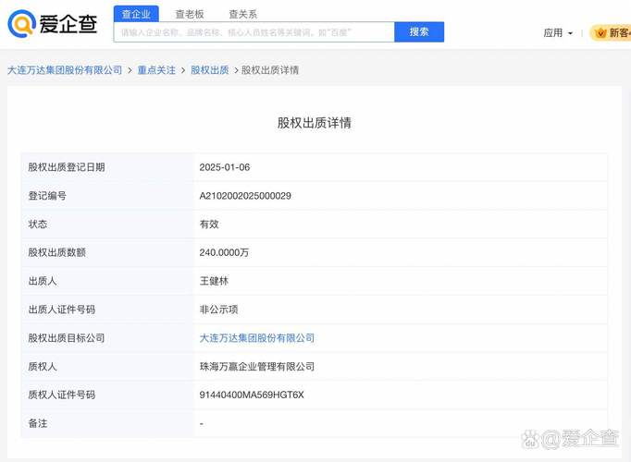This screenshot has height=462, width=631.
Task: Click the crown icon beside 新客
Action: point(600,32)
